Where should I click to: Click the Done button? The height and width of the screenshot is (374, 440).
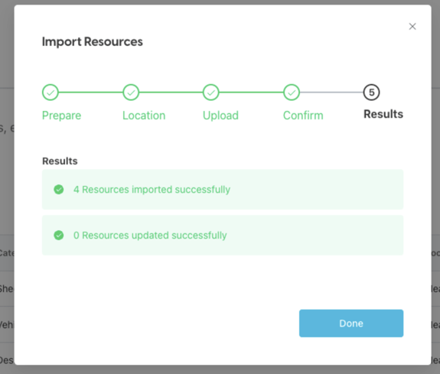[x=351, y=324]
